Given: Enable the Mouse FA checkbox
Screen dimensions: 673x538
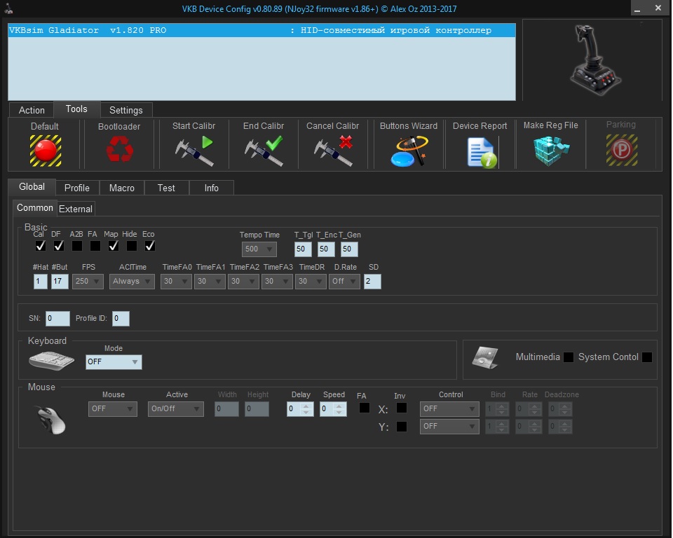Looking at the screenshot, I should point(365,408).
